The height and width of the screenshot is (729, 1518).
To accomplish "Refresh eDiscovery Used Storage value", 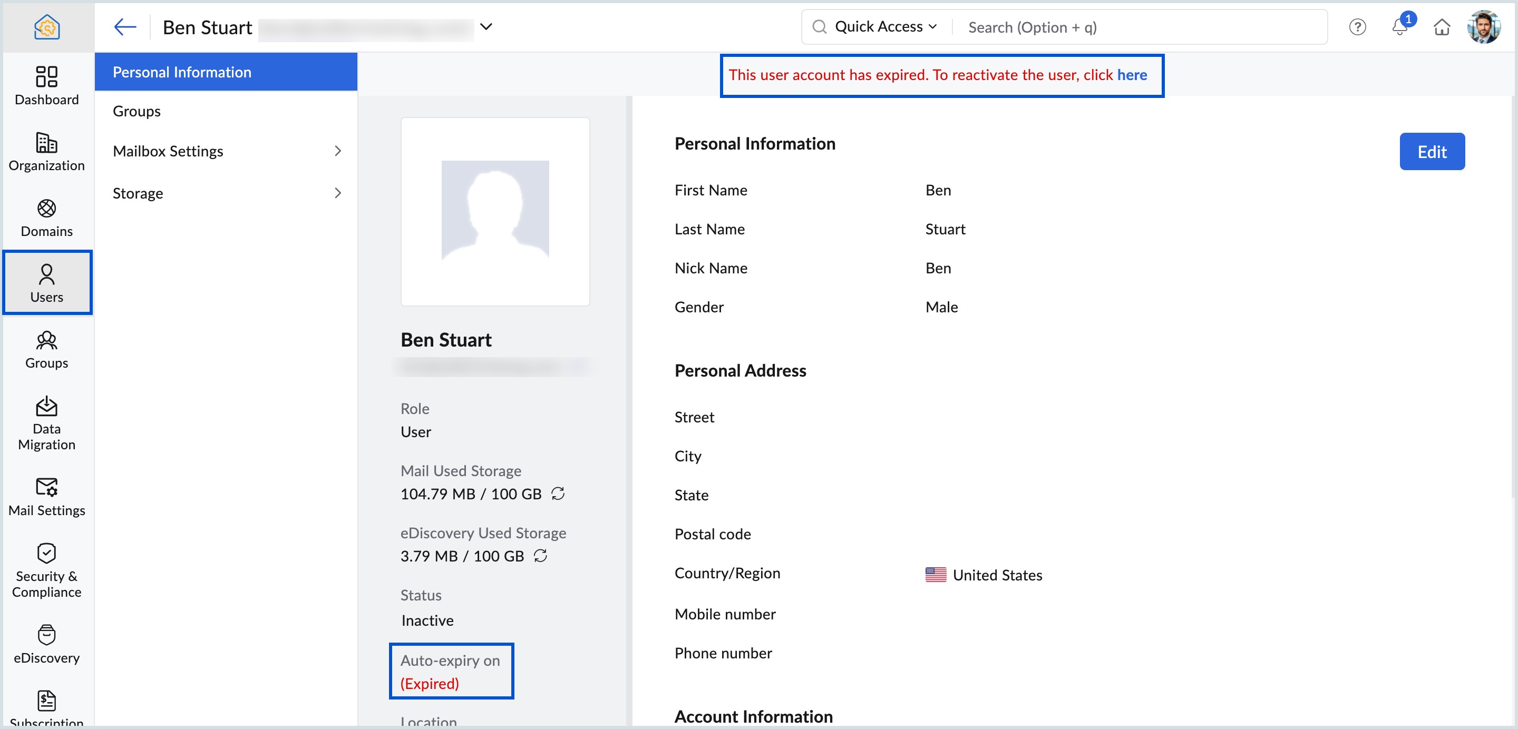I will pos(540,555).
